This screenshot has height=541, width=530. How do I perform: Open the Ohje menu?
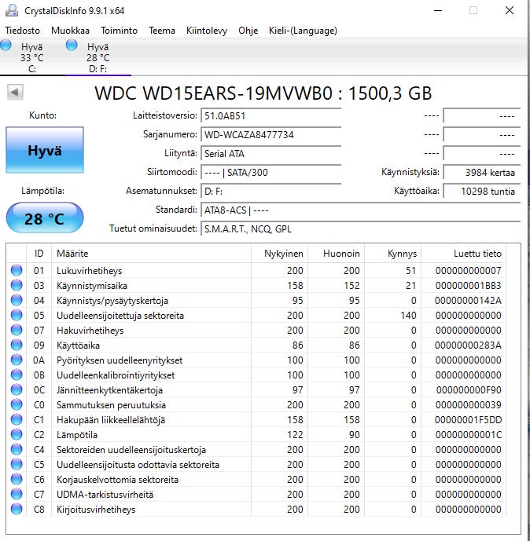(248, 31)
